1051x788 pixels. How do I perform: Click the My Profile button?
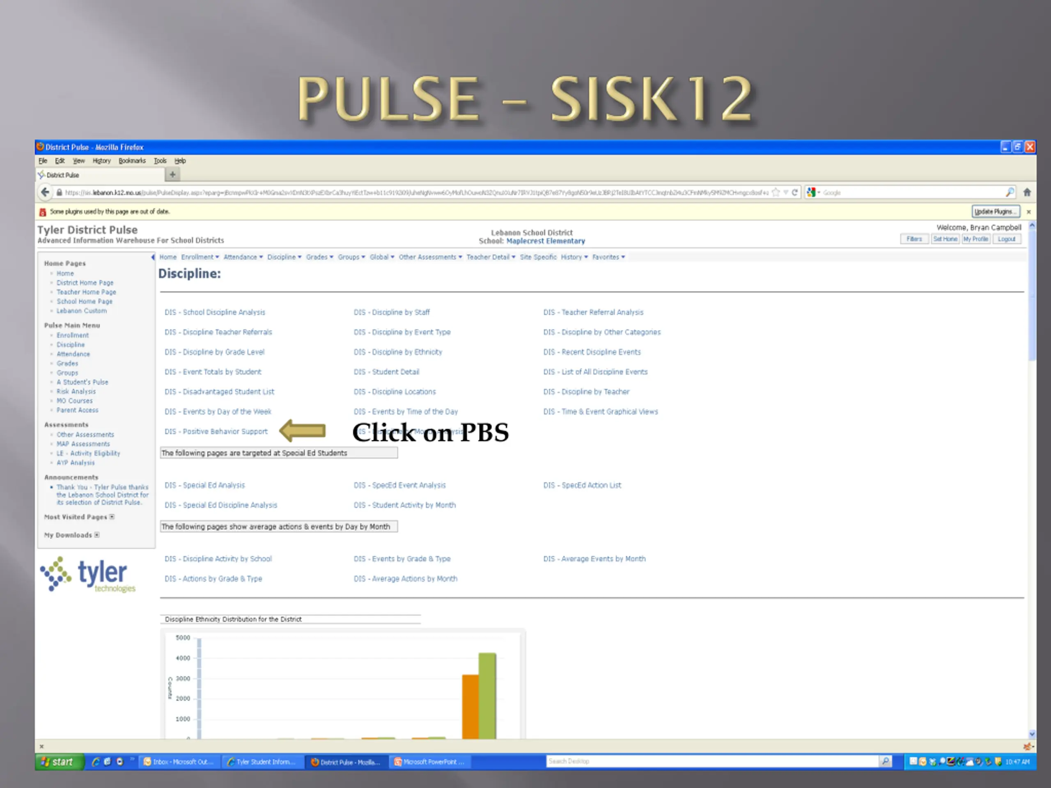coord(976,239)
